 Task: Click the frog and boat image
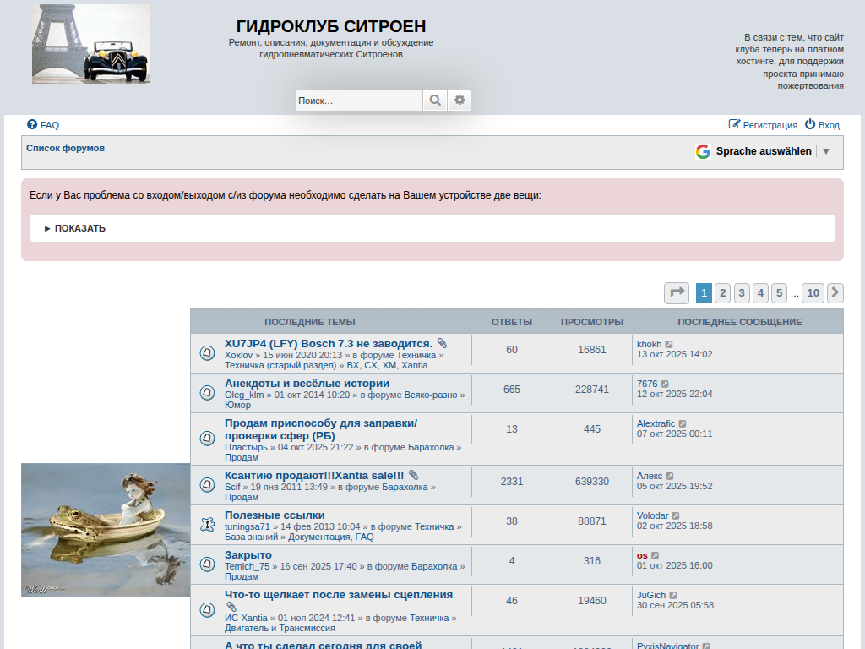point(106,530)
